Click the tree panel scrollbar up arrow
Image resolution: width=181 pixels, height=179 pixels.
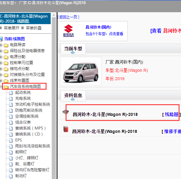[x=54, y=15]
